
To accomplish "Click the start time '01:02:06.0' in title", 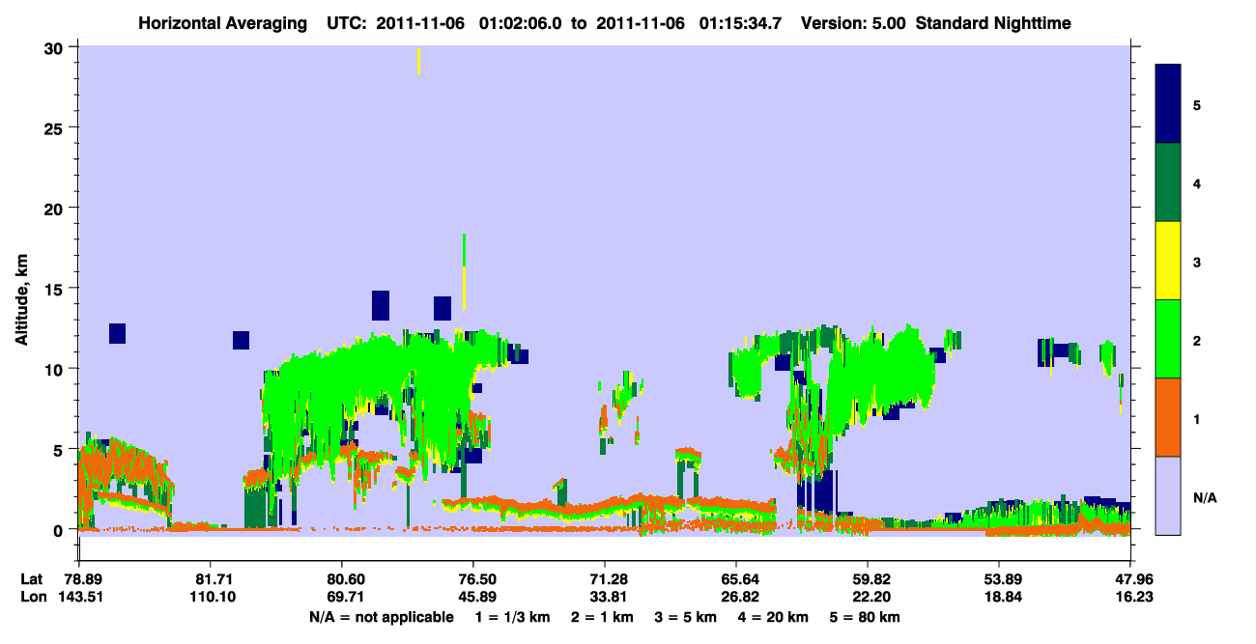I will click(x=522, y=23).
